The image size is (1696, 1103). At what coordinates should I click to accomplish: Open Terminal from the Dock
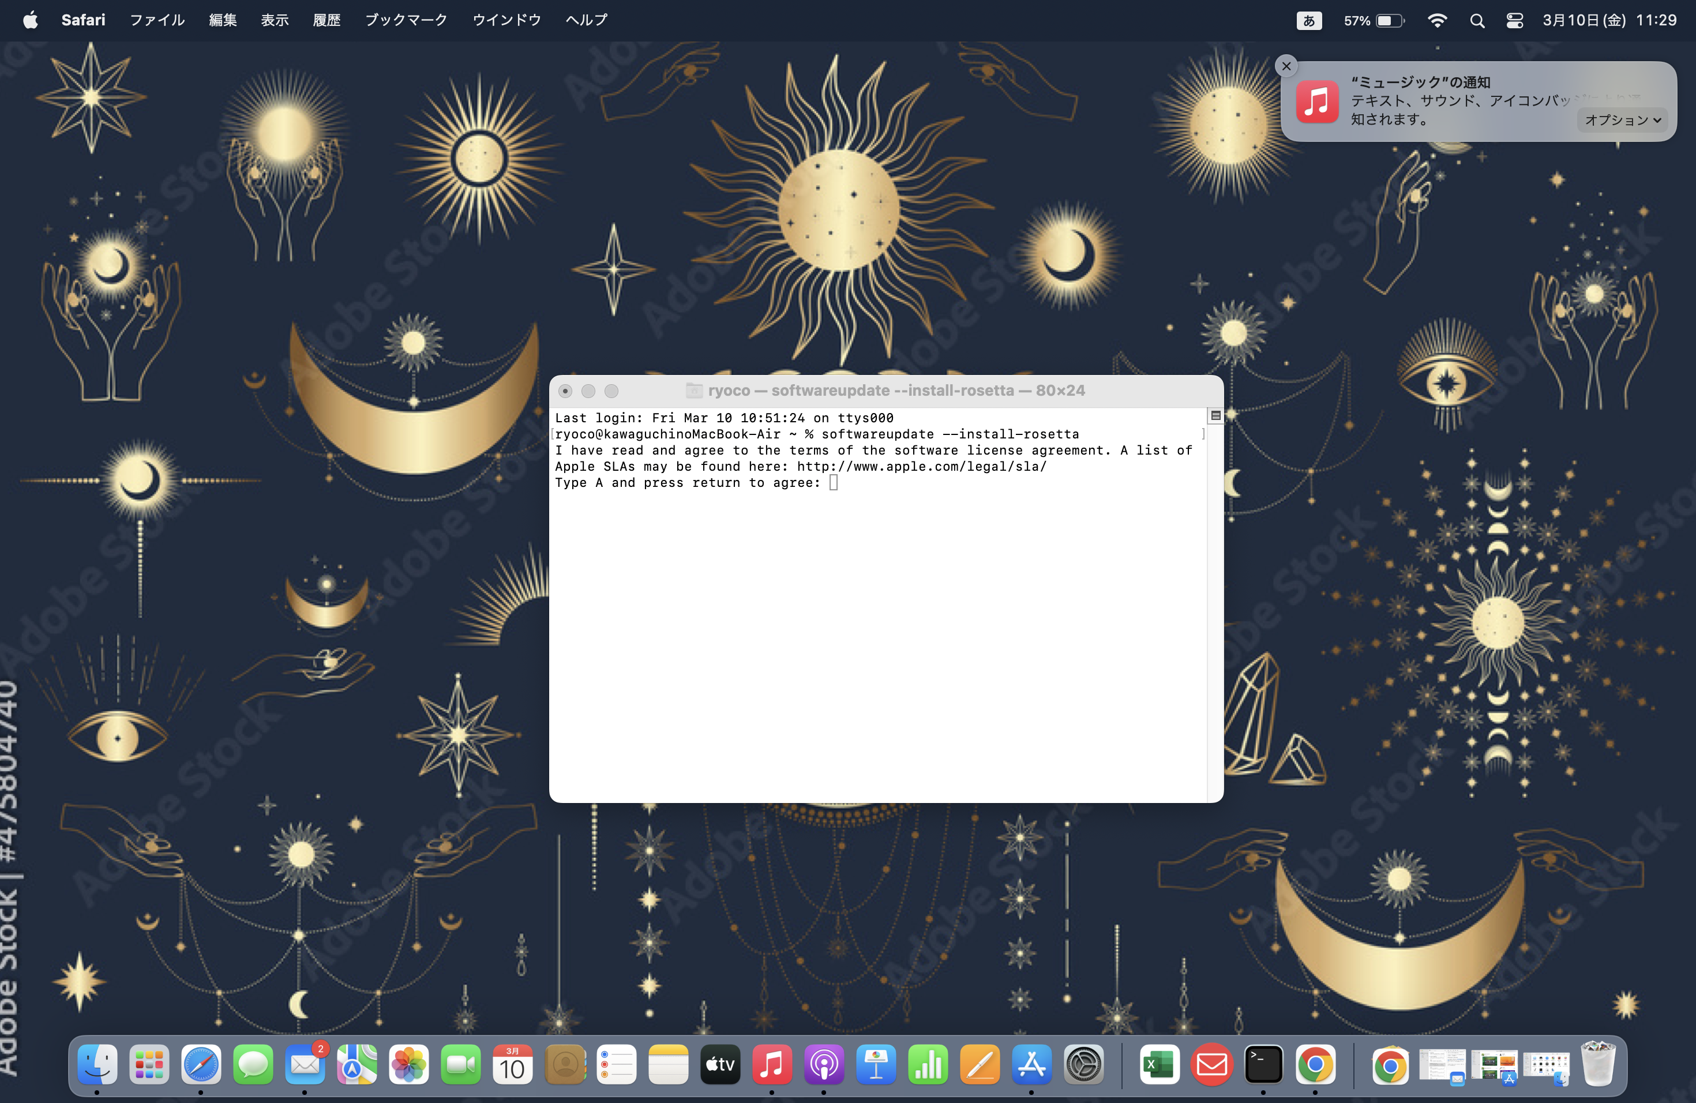1263,1066
